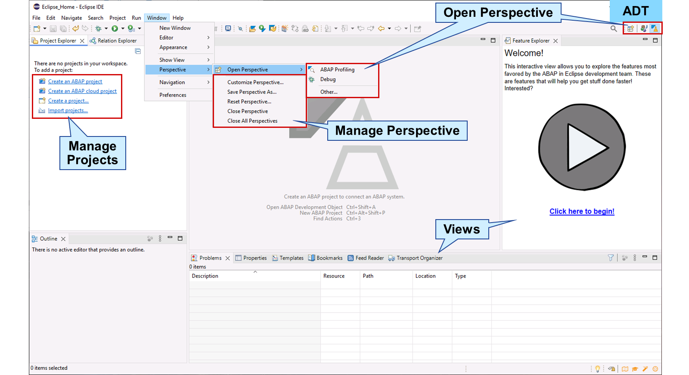689x375 pixels.
Task: Click the Create an ABAP cloud project link
Action: [x=82, y=91]
